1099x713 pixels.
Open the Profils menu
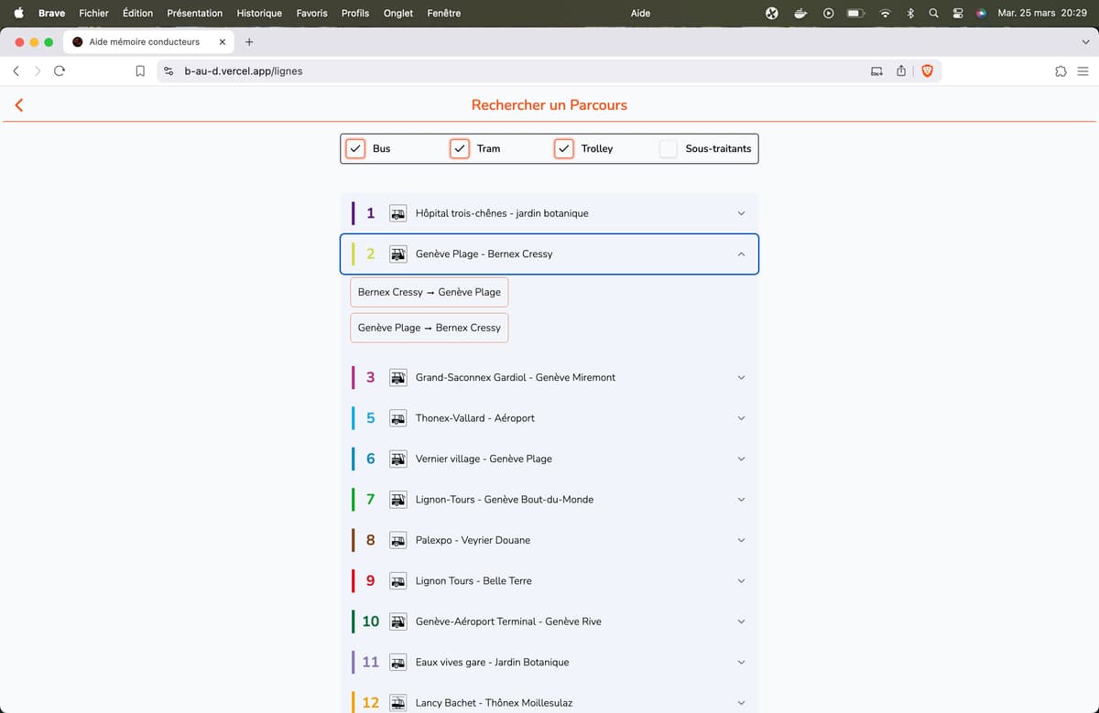point(355,13)
